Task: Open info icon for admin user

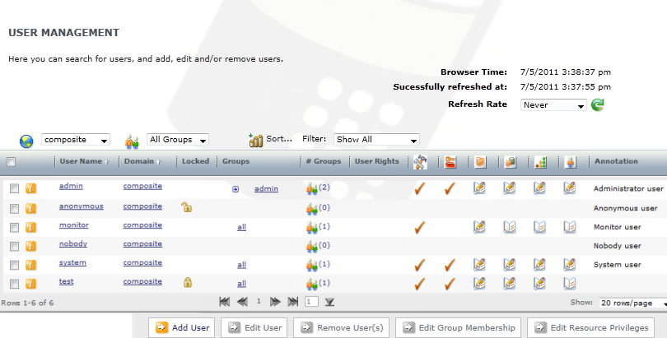Action: pyautogui.click(x=30, y=188)
